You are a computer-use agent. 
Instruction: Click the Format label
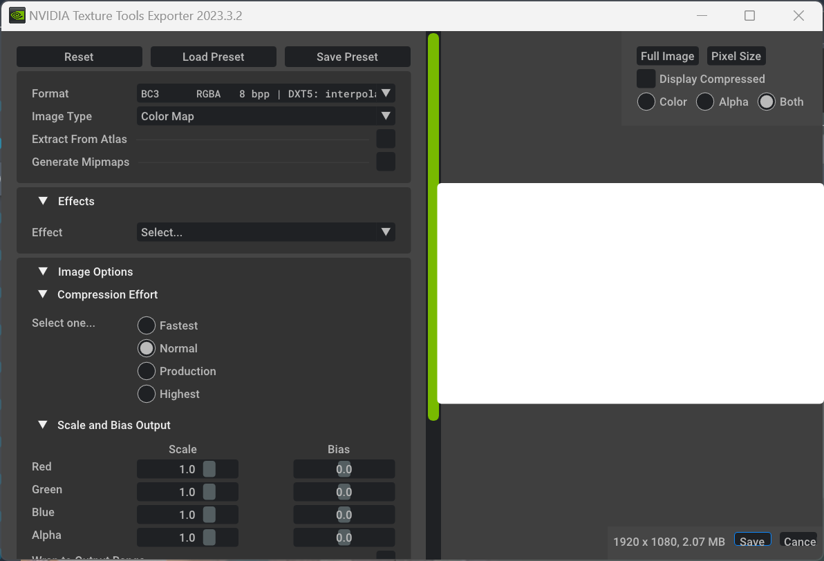50,93
